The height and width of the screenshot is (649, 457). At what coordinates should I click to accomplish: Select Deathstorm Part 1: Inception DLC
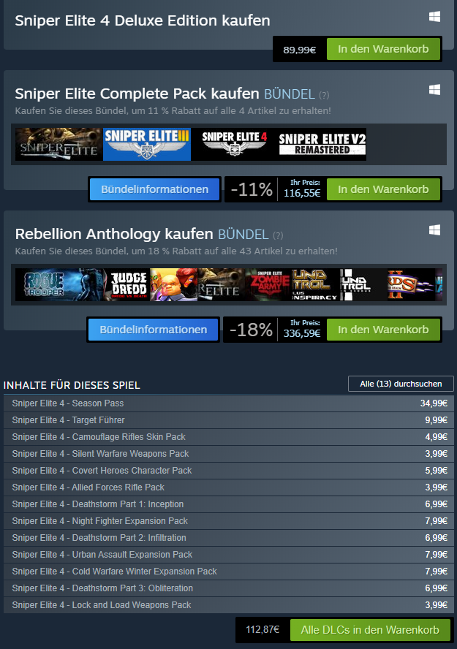(230, 504)
